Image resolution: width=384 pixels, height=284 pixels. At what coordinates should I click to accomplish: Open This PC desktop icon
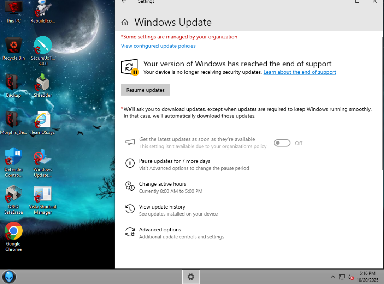click(x=13, y=12)
